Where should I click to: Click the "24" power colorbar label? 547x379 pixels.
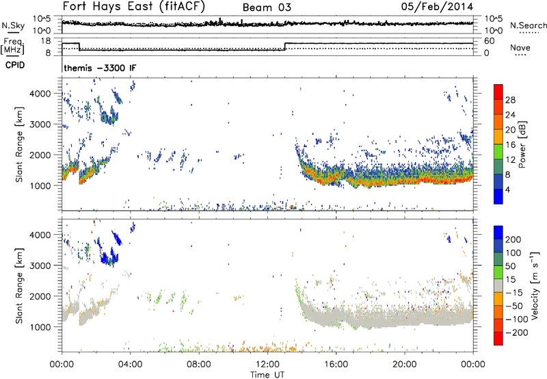[510, 115]
